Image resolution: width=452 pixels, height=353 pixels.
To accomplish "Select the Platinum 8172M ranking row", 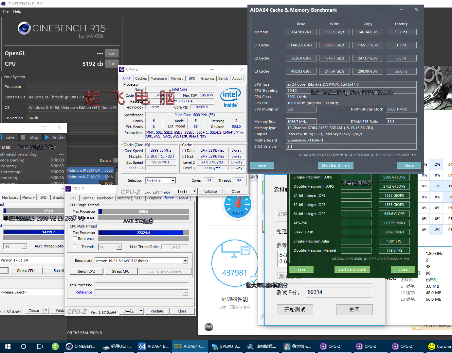I will pyautogui.click(x=90, y=170).
